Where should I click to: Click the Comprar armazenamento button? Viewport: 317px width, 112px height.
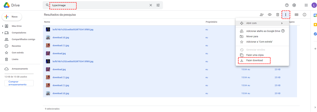(x=19, y=83)
